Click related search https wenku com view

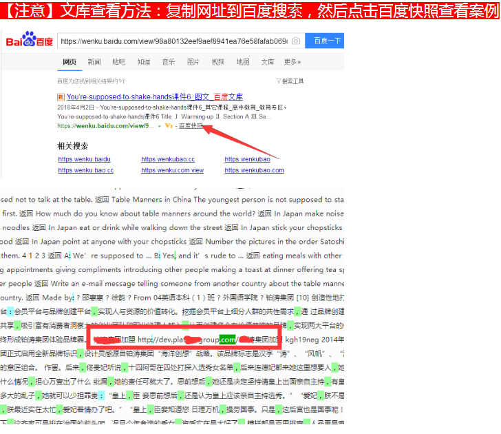click(x=173, y=170)
